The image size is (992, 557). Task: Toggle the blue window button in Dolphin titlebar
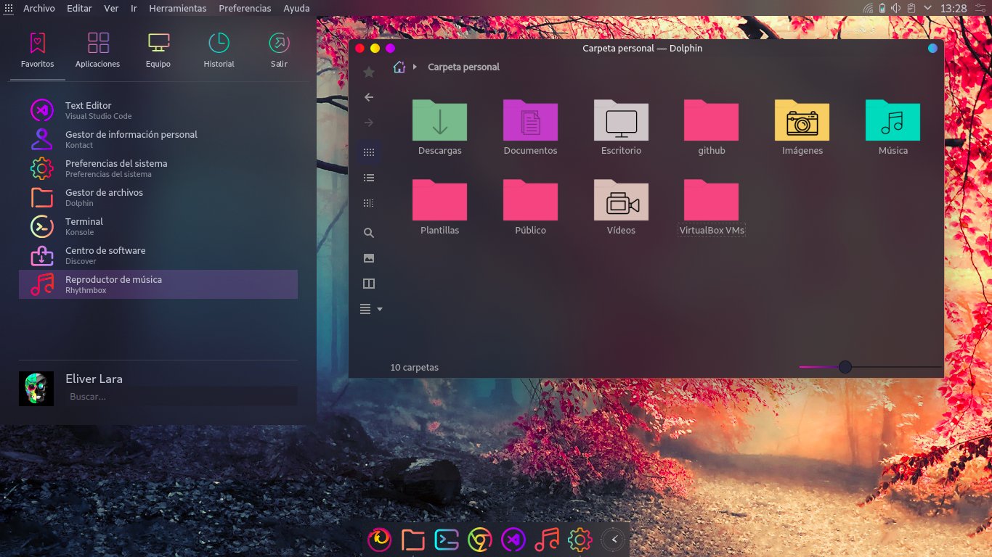pyautogui.click(x=932, y=48)
